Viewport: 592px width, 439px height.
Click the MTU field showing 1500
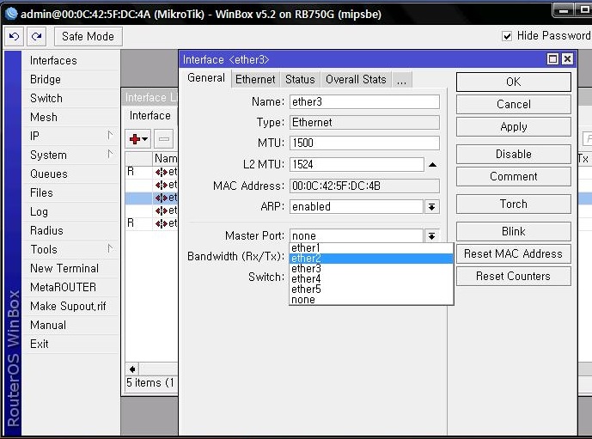click(364, 143)
